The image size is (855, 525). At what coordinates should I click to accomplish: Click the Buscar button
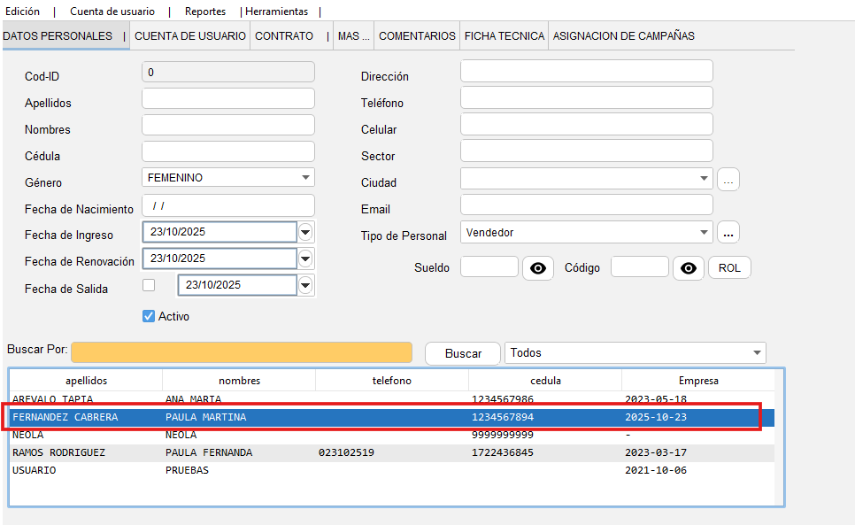pyautogui.click(x=463, y=353)
